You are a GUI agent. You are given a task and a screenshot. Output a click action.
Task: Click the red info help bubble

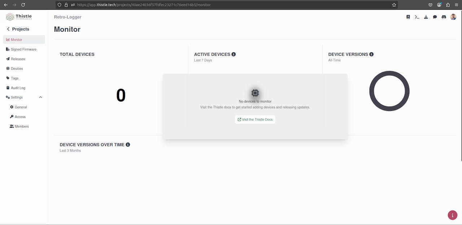point(453,215)
